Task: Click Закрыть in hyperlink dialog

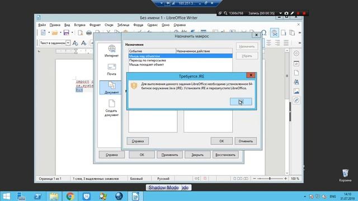Action: (197, 155)
